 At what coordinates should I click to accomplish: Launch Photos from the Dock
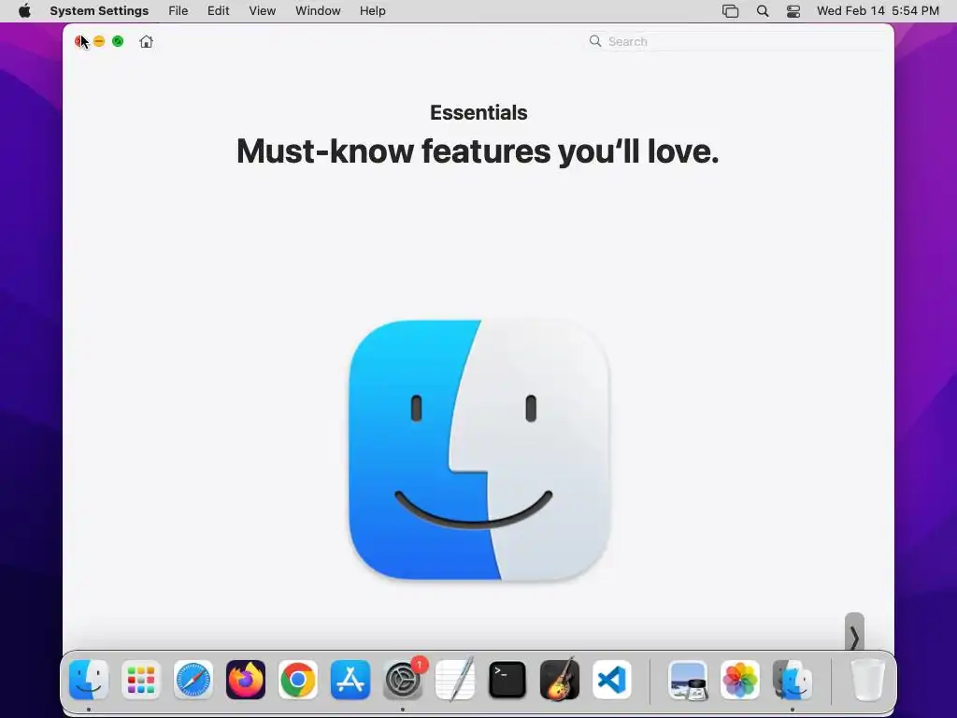pos(740,680)
